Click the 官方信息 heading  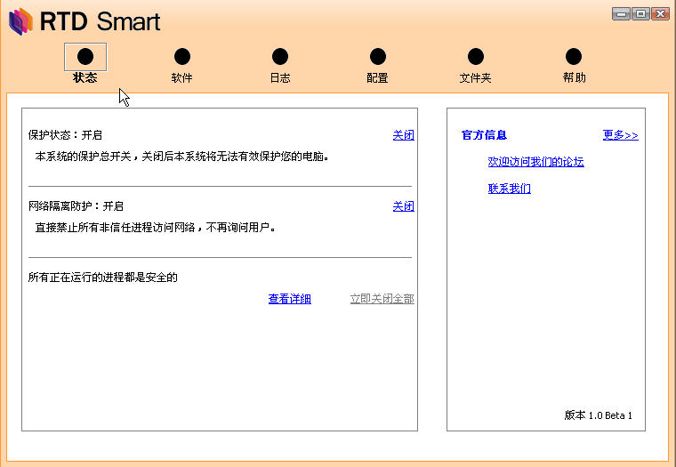[484, 135]
